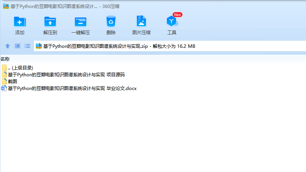The image size is (306, 172).
Task: Click the archive path address field
Action: (170, 46)
